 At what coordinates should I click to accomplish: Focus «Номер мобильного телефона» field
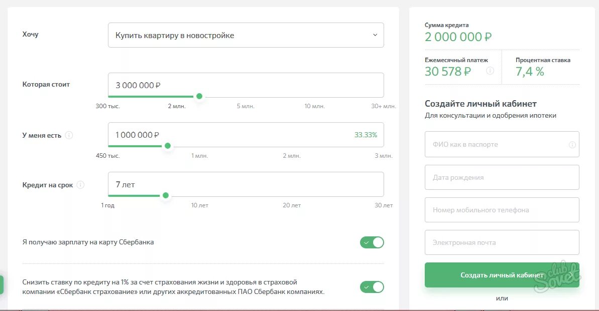point(502,210)
